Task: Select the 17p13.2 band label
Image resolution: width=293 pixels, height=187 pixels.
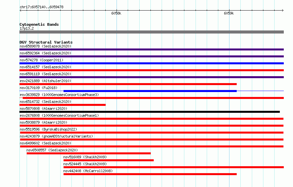Action: [27, 28]
